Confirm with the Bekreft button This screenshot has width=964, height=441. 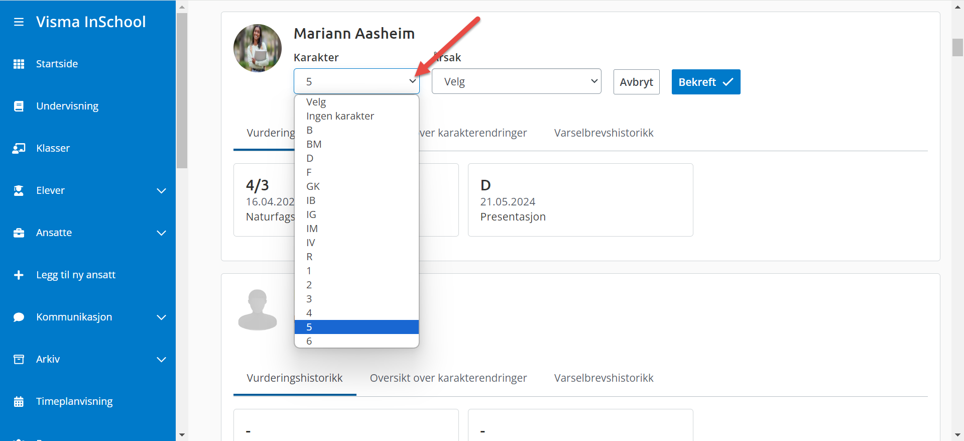tap(706, 82)
